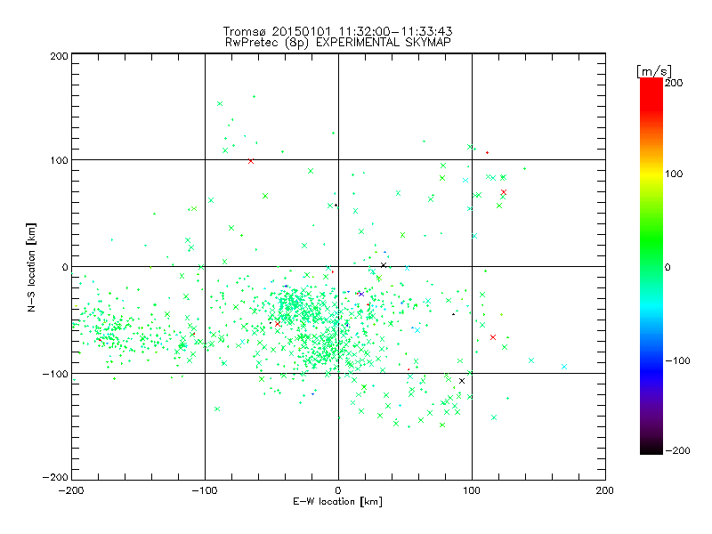712x534 pixels.
Task: Click the colorbar '0' value label
Action: (667, 267)
